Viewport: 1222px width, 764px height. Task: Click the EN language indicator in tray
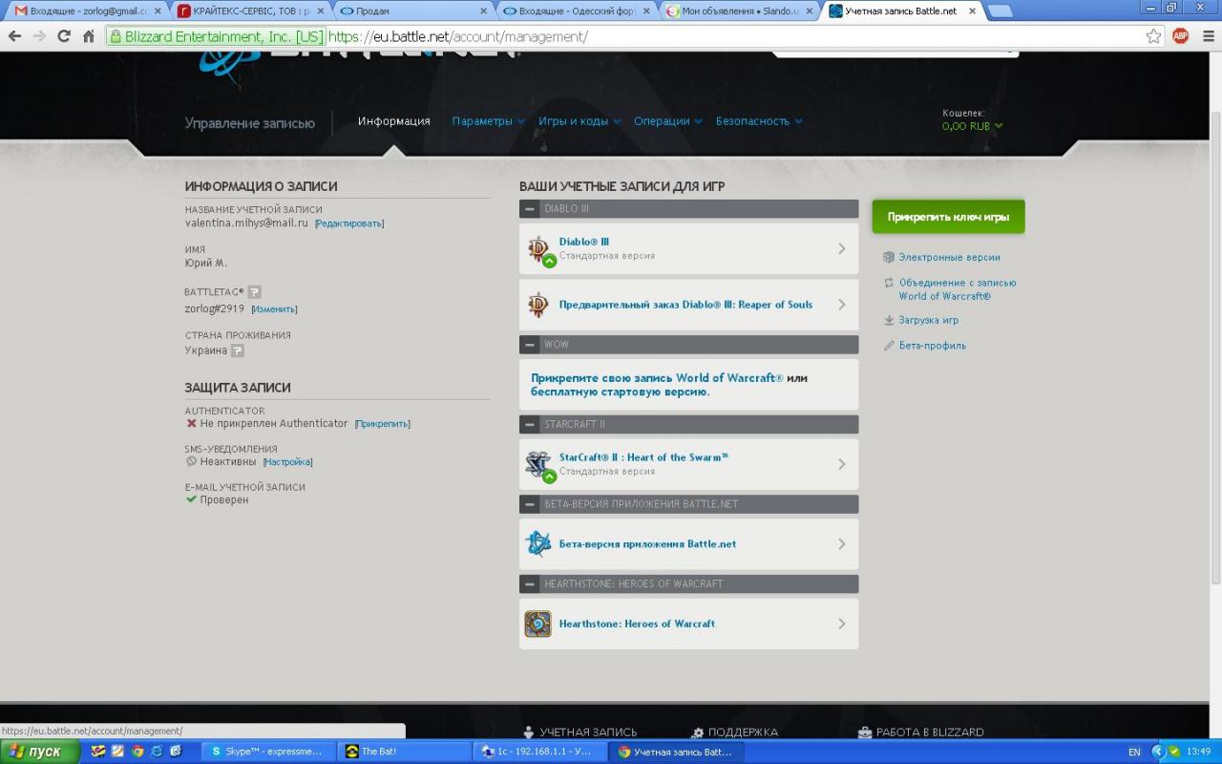coord(1134,752)
